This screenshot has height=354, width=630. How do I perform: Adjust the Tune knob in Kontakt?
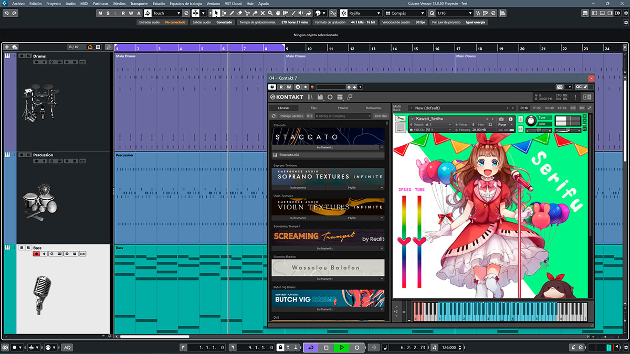click(x=531, y=121)
